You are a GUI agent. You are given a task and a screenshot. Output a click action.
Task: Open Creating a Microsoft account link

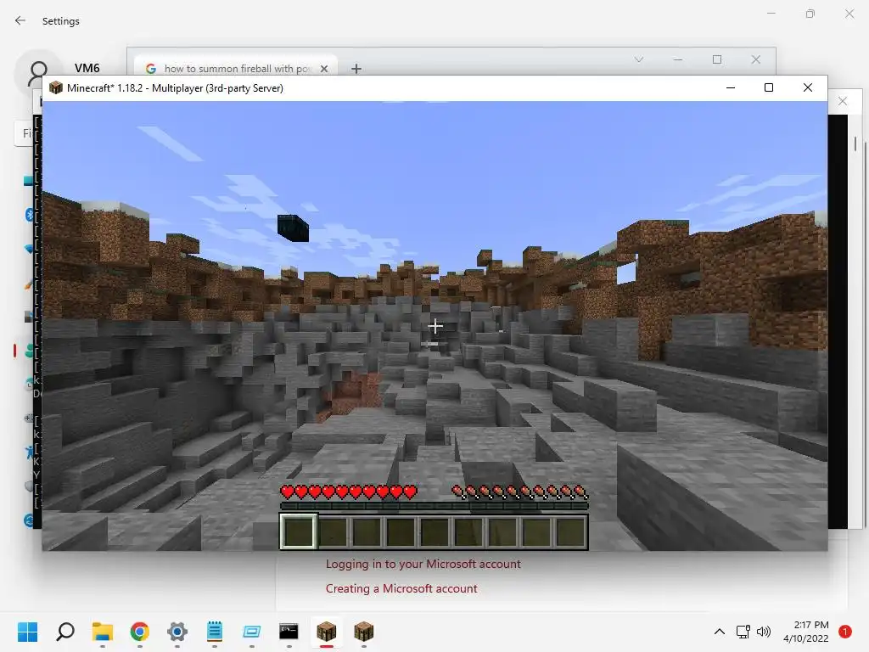click(401, 588)
